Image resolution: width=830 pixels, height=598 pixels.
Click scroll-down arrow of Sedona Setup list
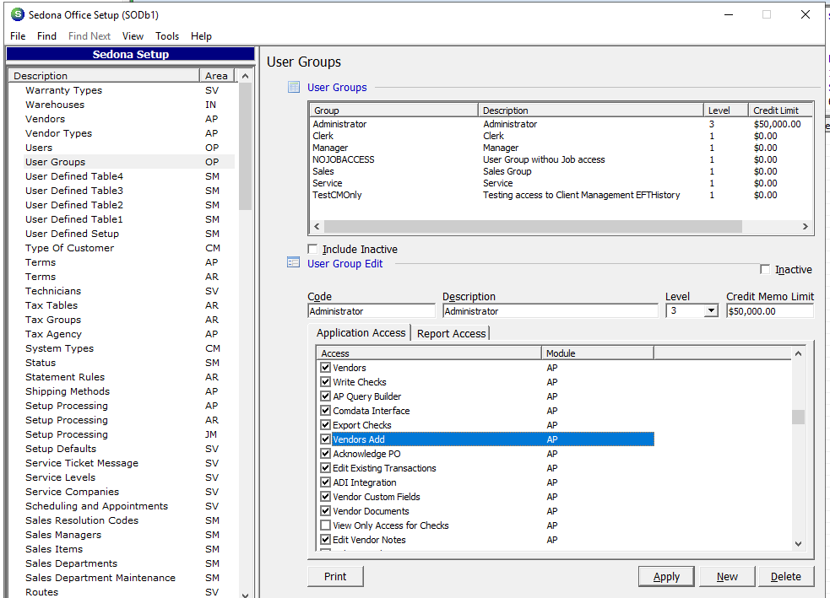coord(245,595)
